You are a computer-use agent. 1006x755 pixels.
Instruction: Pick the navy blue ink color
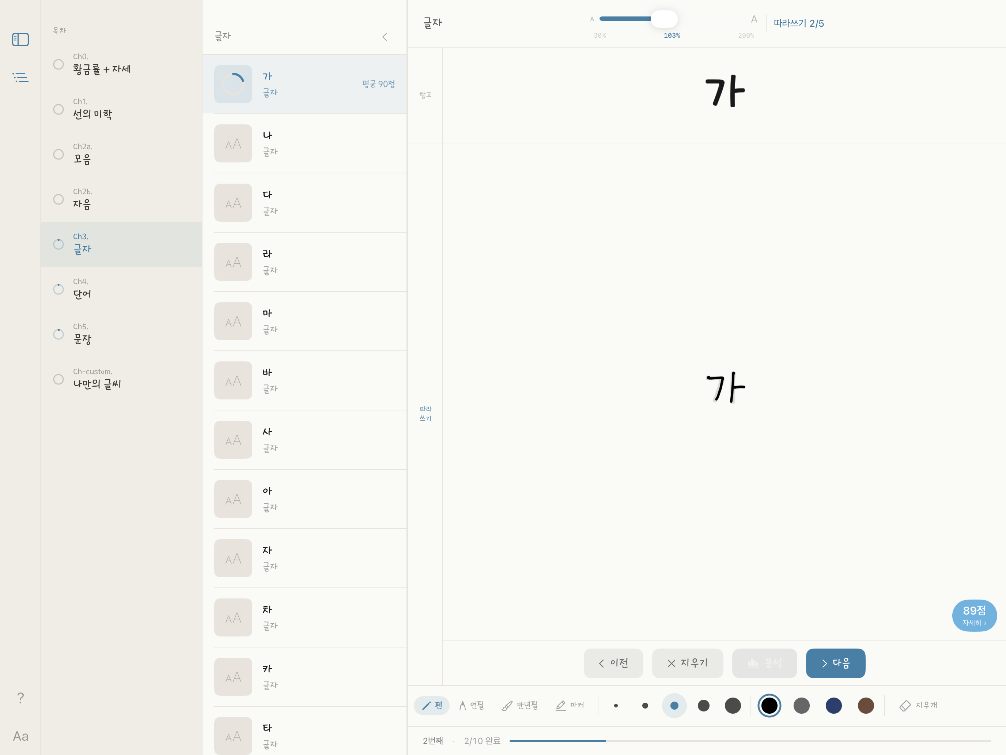(x=833, y=705)
